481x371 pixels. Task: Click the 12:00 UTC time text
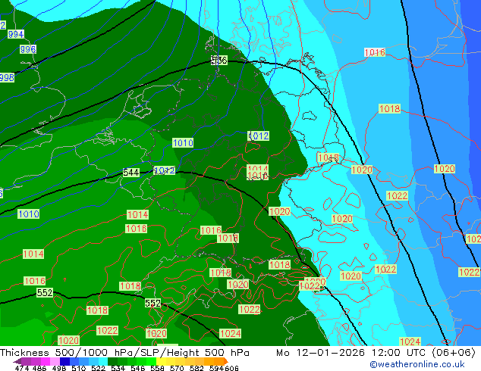tap(399, 352)
